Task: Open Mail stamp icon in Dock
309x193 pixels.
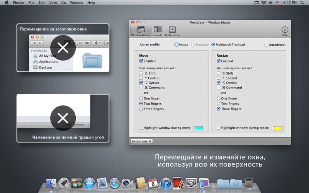Action: 102,183
